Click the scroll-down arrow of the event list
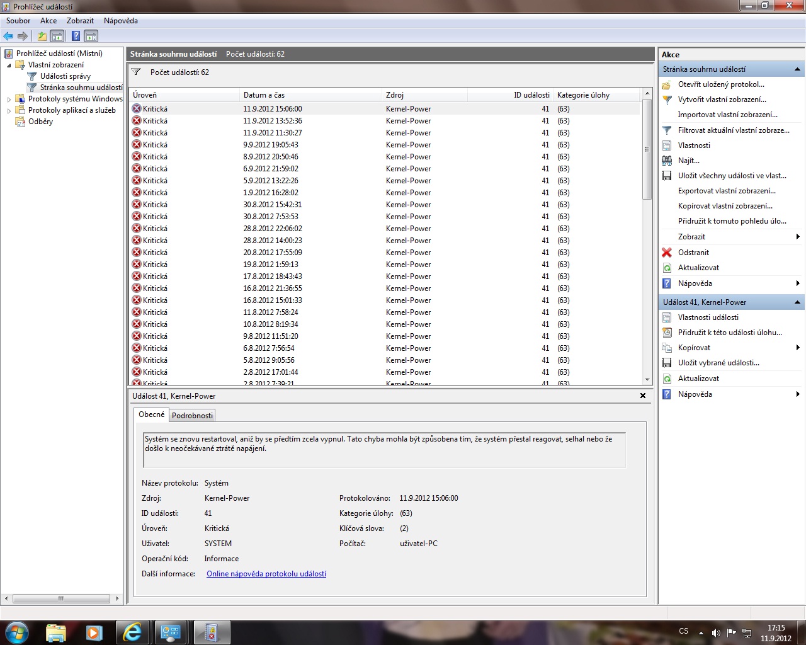The image size is (806, 645). coord(647,380)
